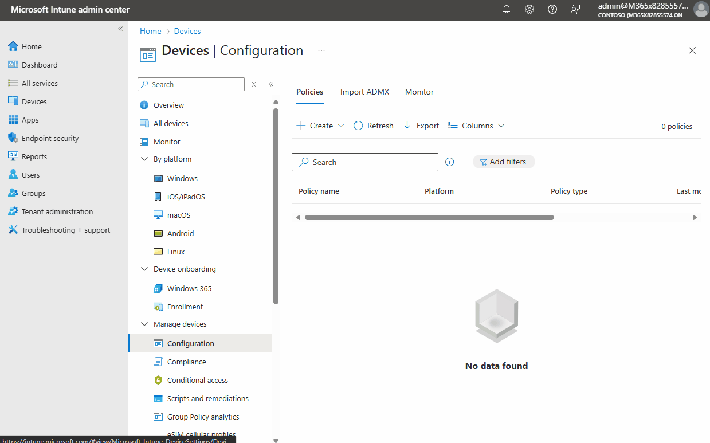Switch to the Monitor tab
710x443 pixels.
419,92
